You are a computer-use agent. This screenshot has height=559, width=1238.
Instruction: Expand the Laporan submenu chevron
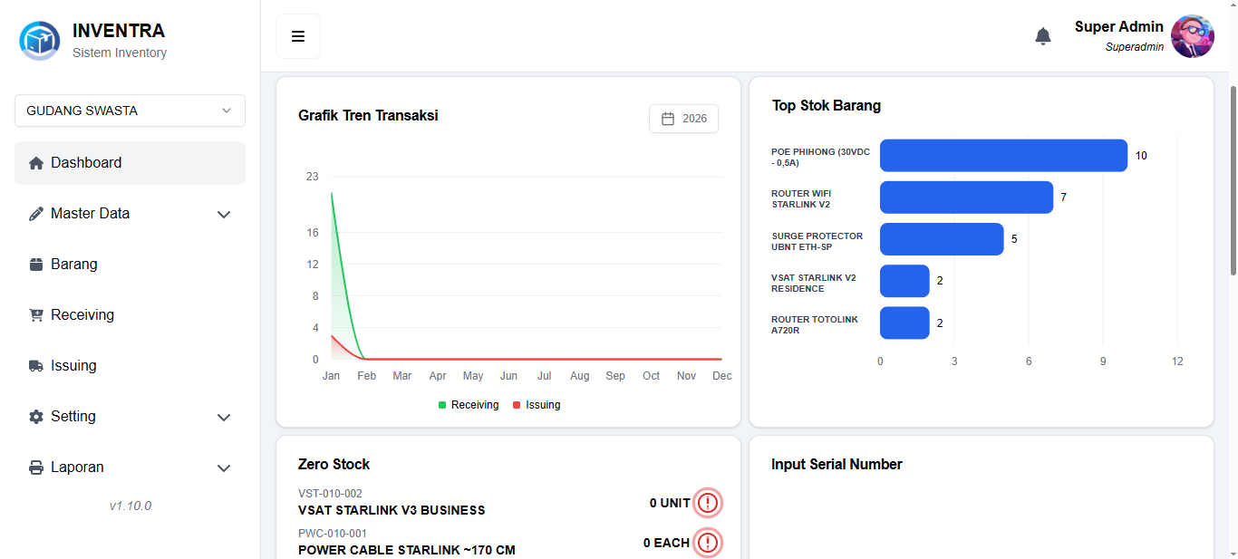click(224, 468)
